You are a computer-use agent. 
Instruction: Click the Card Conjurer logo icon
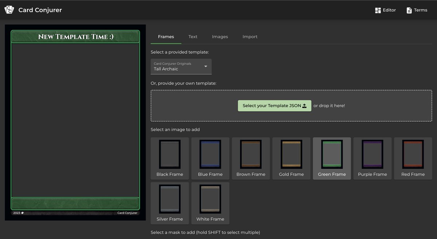pos(9,10)
